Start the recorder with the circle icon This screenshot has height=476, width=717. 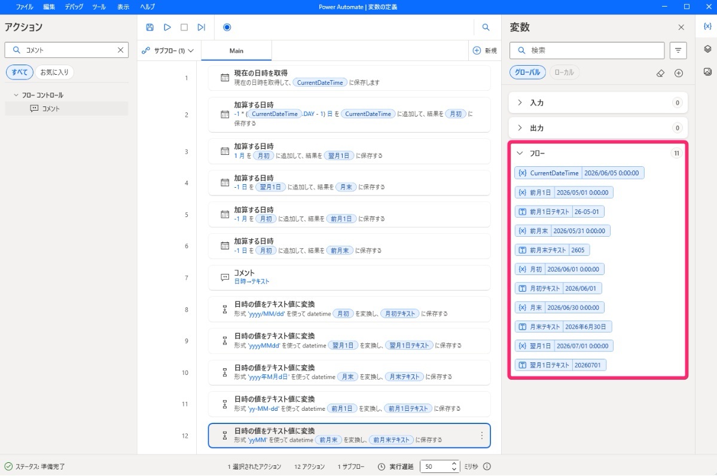[x=227, y=28]
